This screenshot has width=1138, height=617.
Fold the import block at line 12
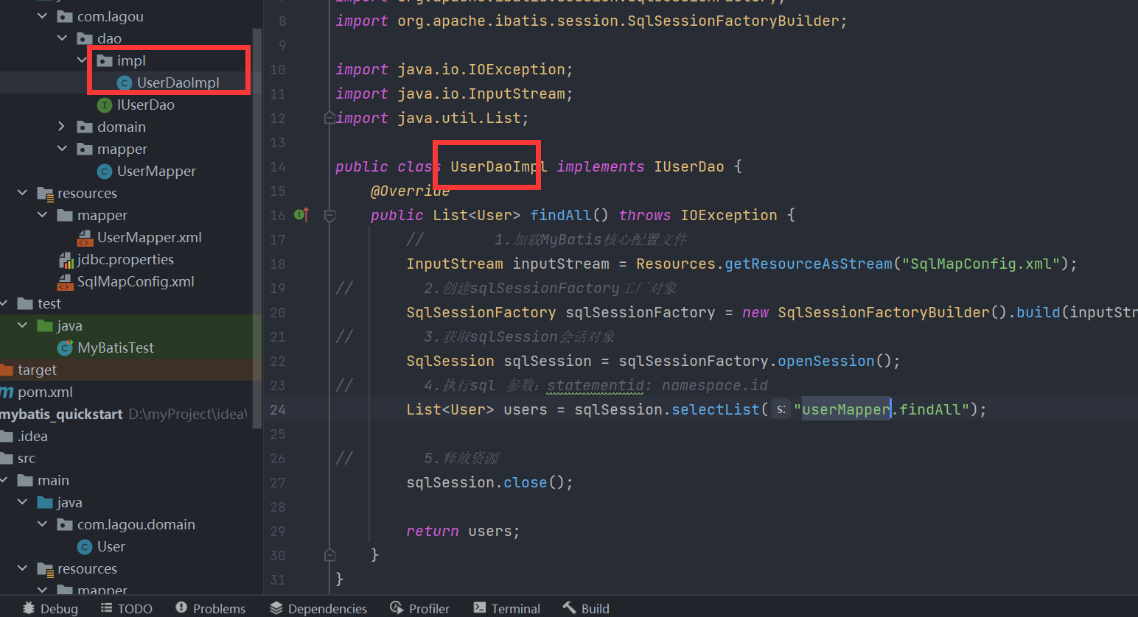click(329, 118)
